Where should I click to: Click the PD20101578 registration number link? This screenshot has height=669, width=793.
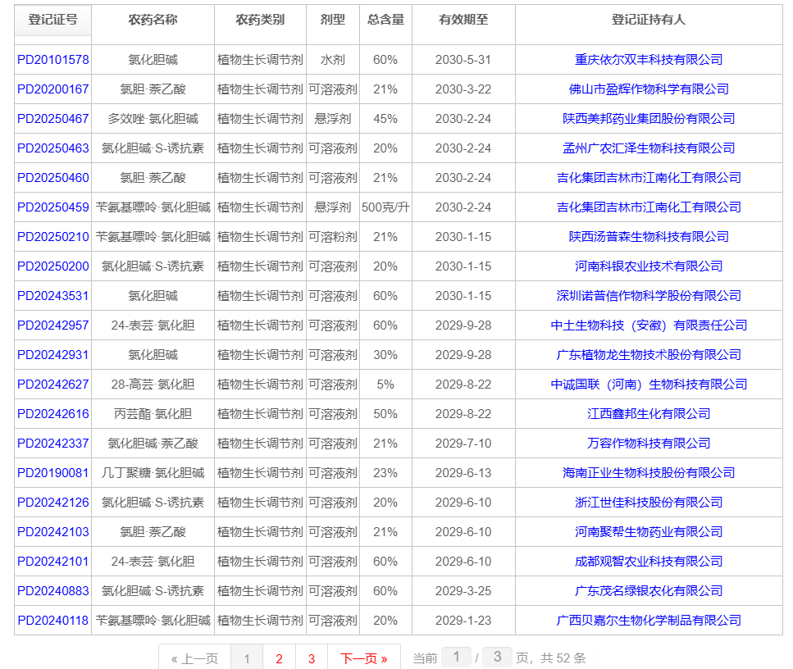(52, 59)
